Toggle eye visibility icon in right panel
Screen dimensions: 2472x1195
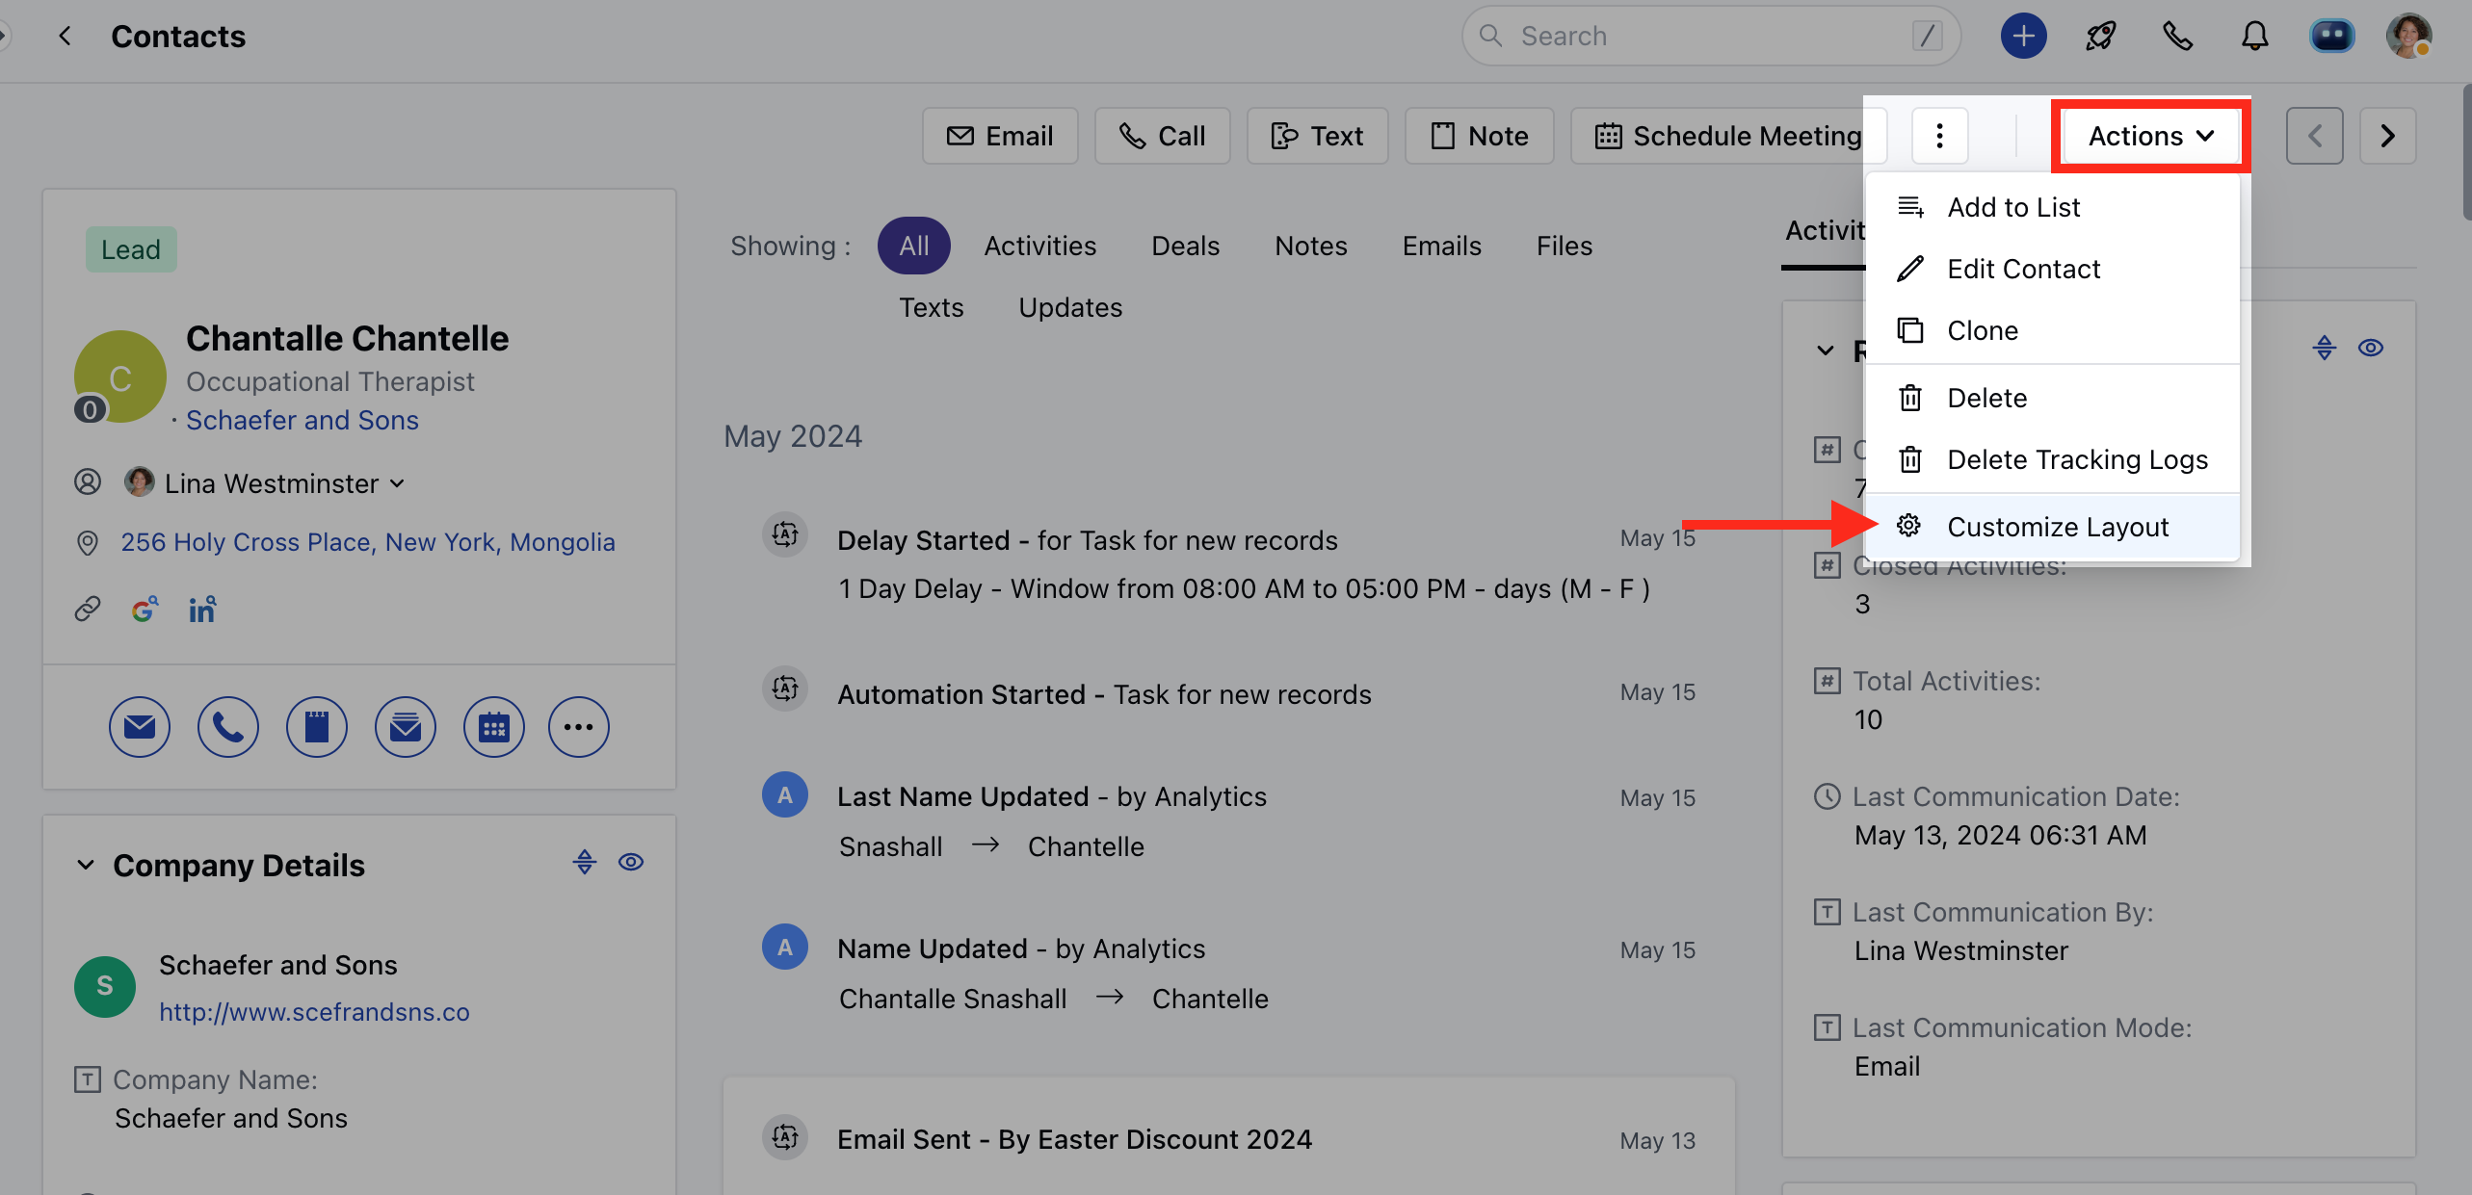(2371, 348)
